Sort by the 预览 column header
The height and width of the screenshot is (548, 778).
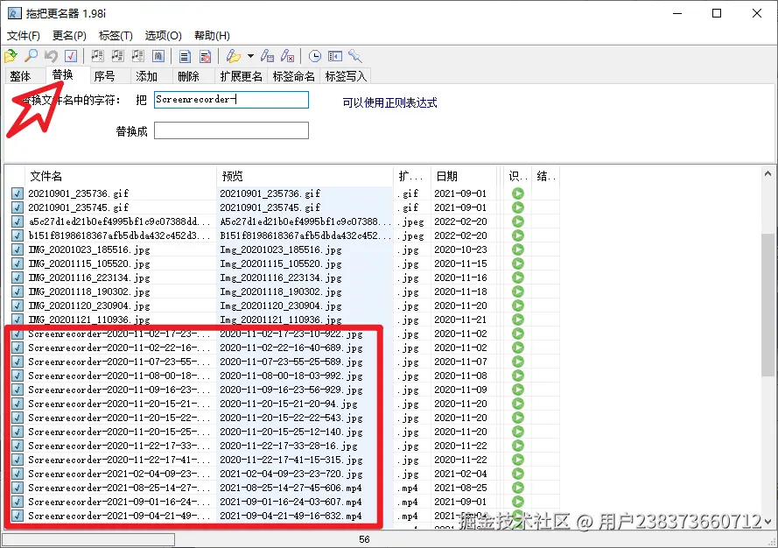[305, 176]
